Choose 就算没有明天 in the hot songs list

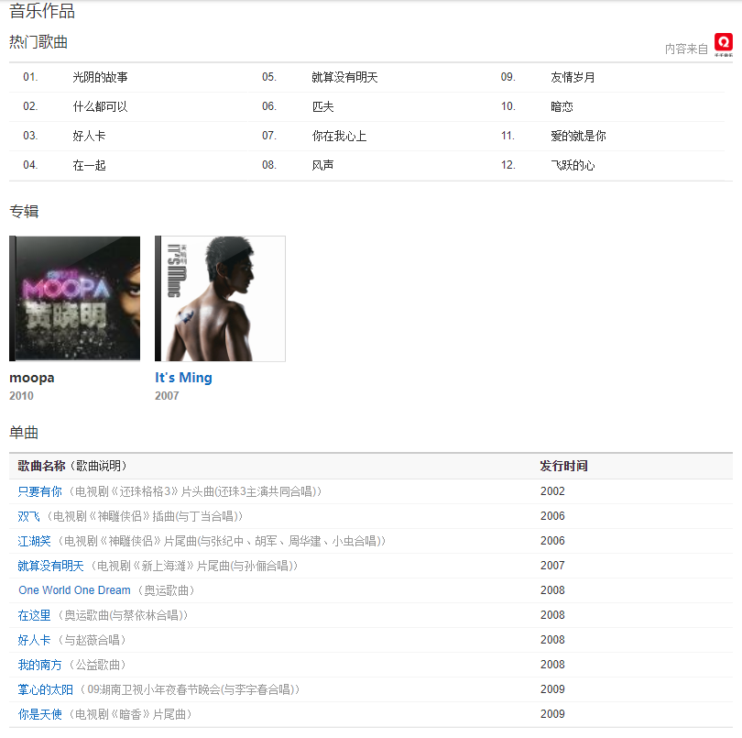point(344,77)
